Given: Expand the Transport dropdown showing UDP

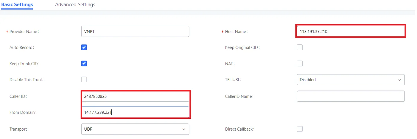Looking at the screenshot, I should (x=135, y=129).
